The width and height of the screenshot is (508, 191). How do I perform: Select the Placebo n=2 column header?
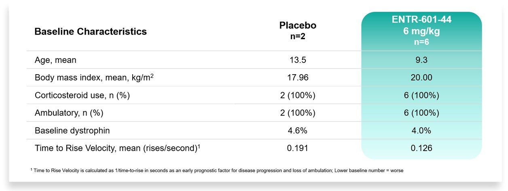(298, 31)
